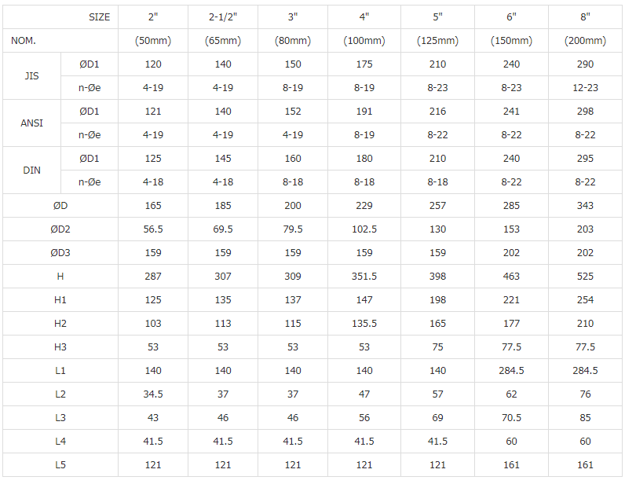Select the ANSI standard row label

coord(32,123)
